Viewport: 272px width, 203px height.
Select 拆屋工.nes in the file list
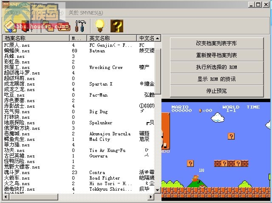17,67
